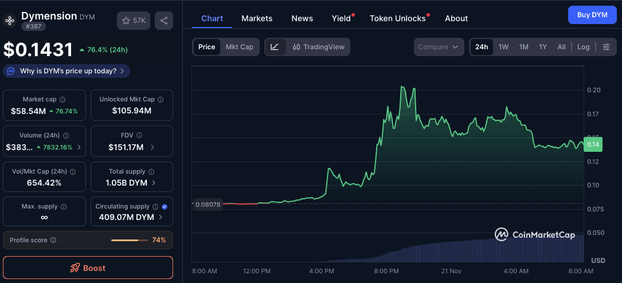The width and height of the screenshot is (622, 283).
Task: Click the $105.94M unlocked cap value
Action: [132, 111]
